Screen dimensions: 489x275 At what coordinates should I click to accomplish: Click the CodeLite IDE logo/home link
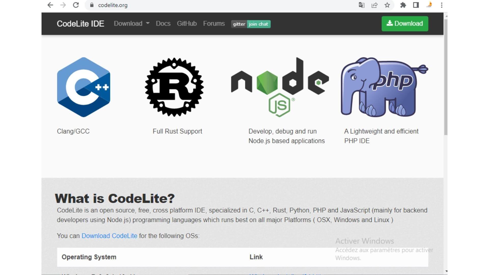point(80,23)
